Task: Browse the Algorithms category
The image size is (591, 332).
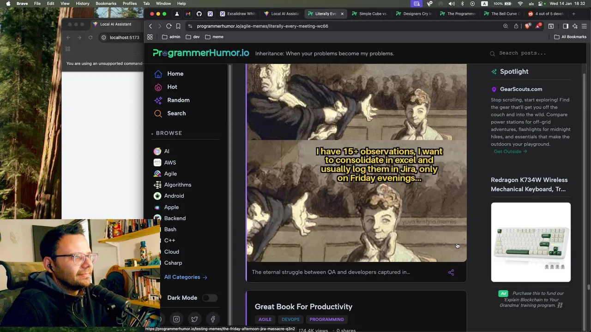Action: point(172,184)
